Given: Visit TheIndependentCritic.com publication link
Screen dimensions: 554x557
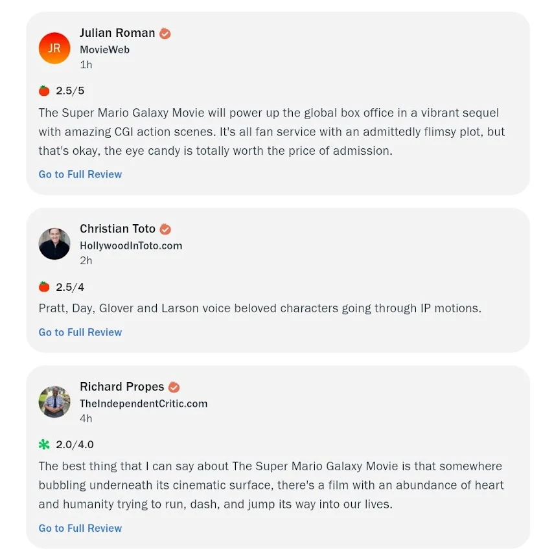Looking at the screenshot, I should (x=143, y=404).
